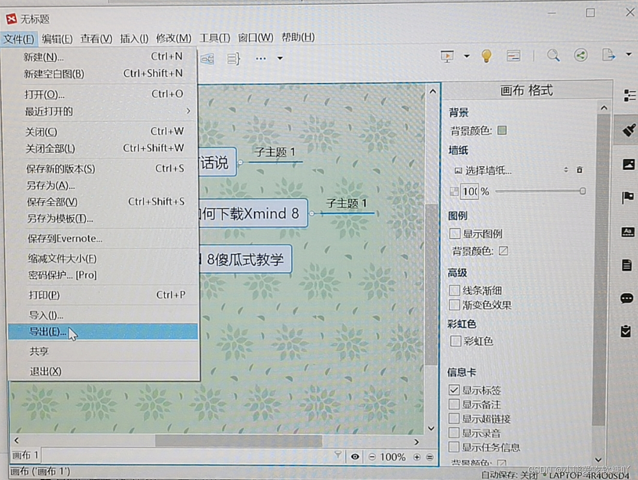
Task: Pick the 背景 background color swatch
Action: pos(502,130)
